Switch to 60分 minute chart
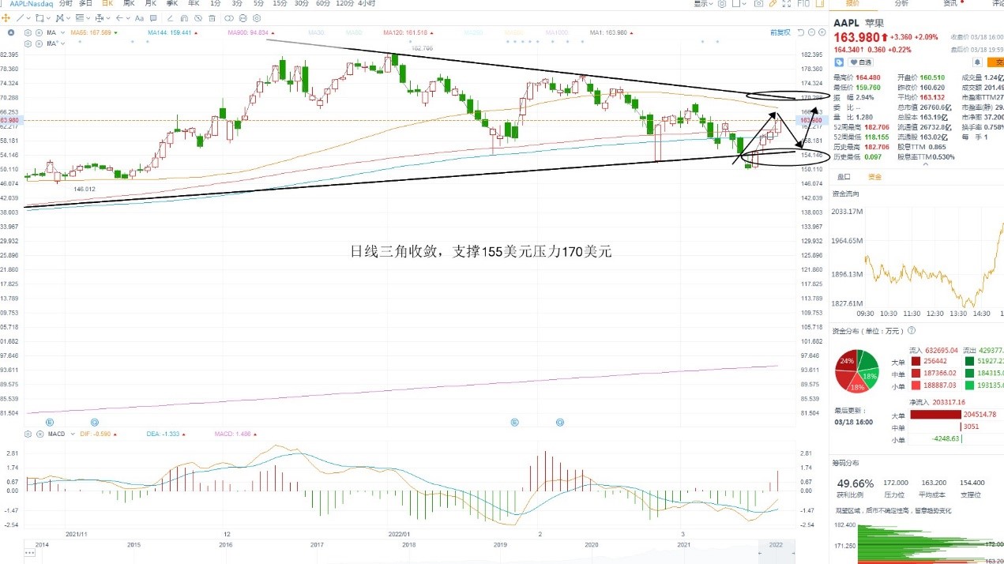 click(323, 4)
